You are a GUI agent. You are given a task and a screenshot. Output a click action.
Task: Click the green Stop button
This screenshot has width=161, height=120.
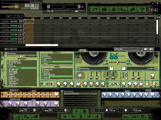pyautogui.click(x=85, y=111)
